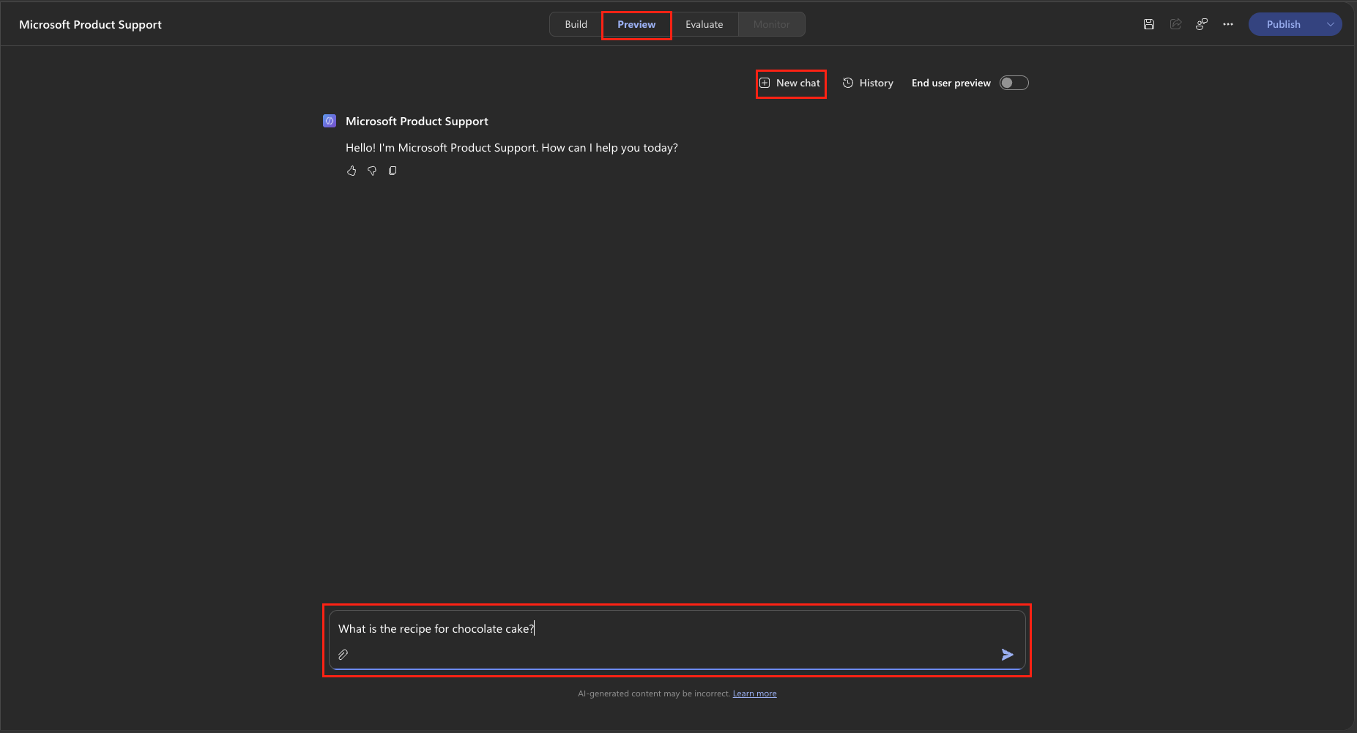Screen dimensions: 1357x733
Task: Follow the Learn more link
Action: click(x=755, y=693)
